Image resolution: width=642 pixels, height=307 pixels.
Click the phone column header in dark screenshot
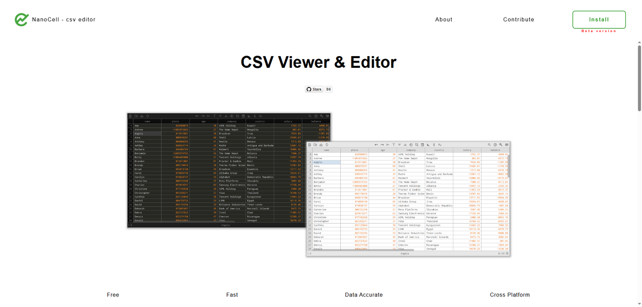(x=175, y=121)
